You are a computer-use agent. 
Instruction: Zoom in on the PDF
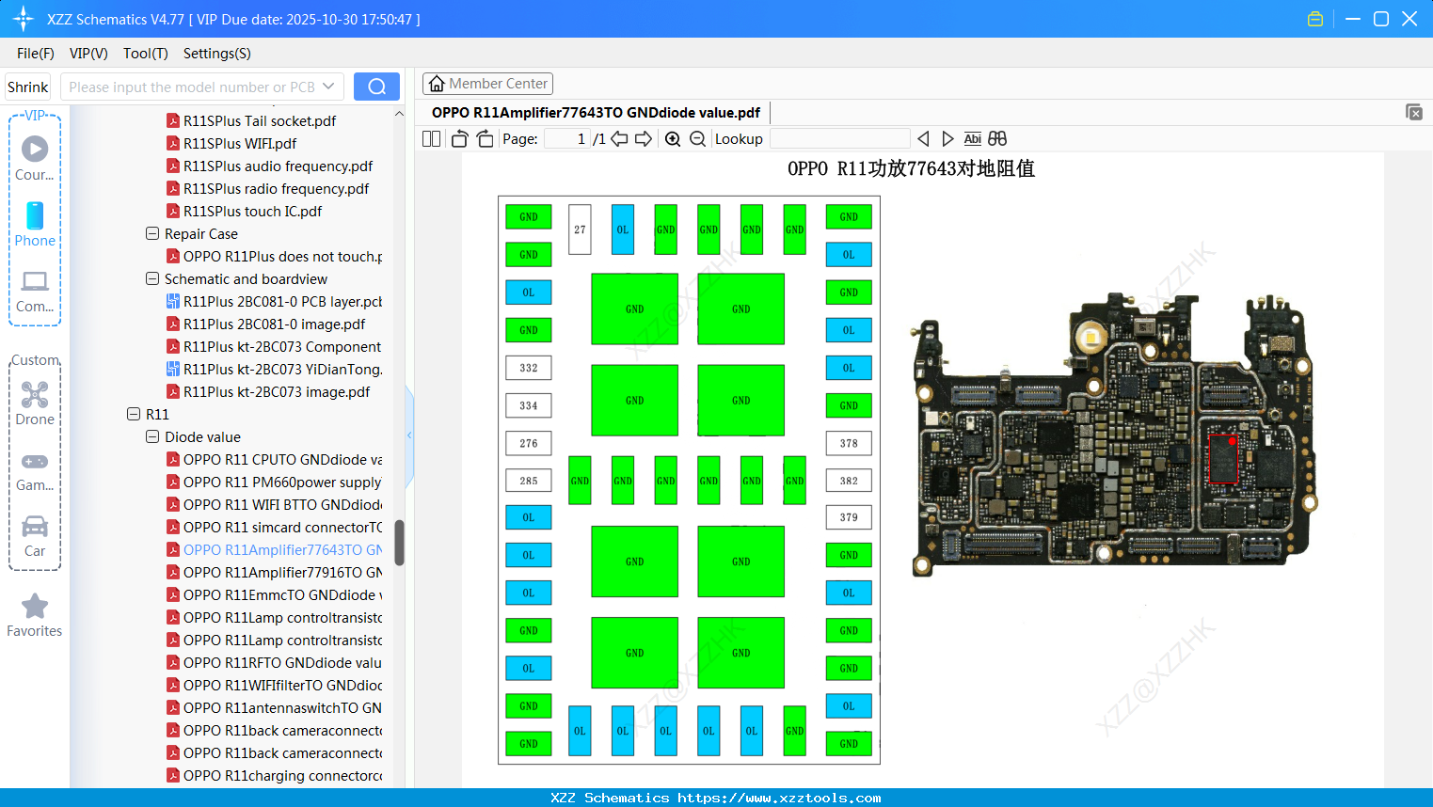(x=673, y=139)
